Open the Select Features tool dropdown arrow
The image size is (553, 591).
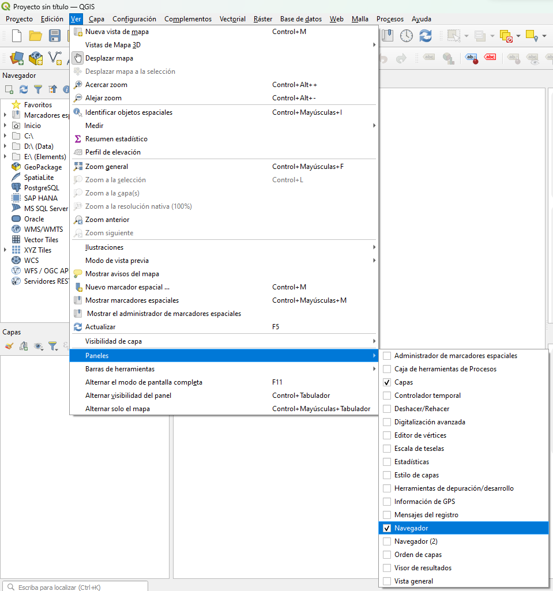pyautogui.click(x=467, y=36)
